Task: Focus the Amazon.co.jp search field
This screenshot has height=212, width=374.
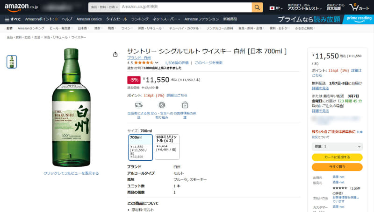Action: point(186,7)
